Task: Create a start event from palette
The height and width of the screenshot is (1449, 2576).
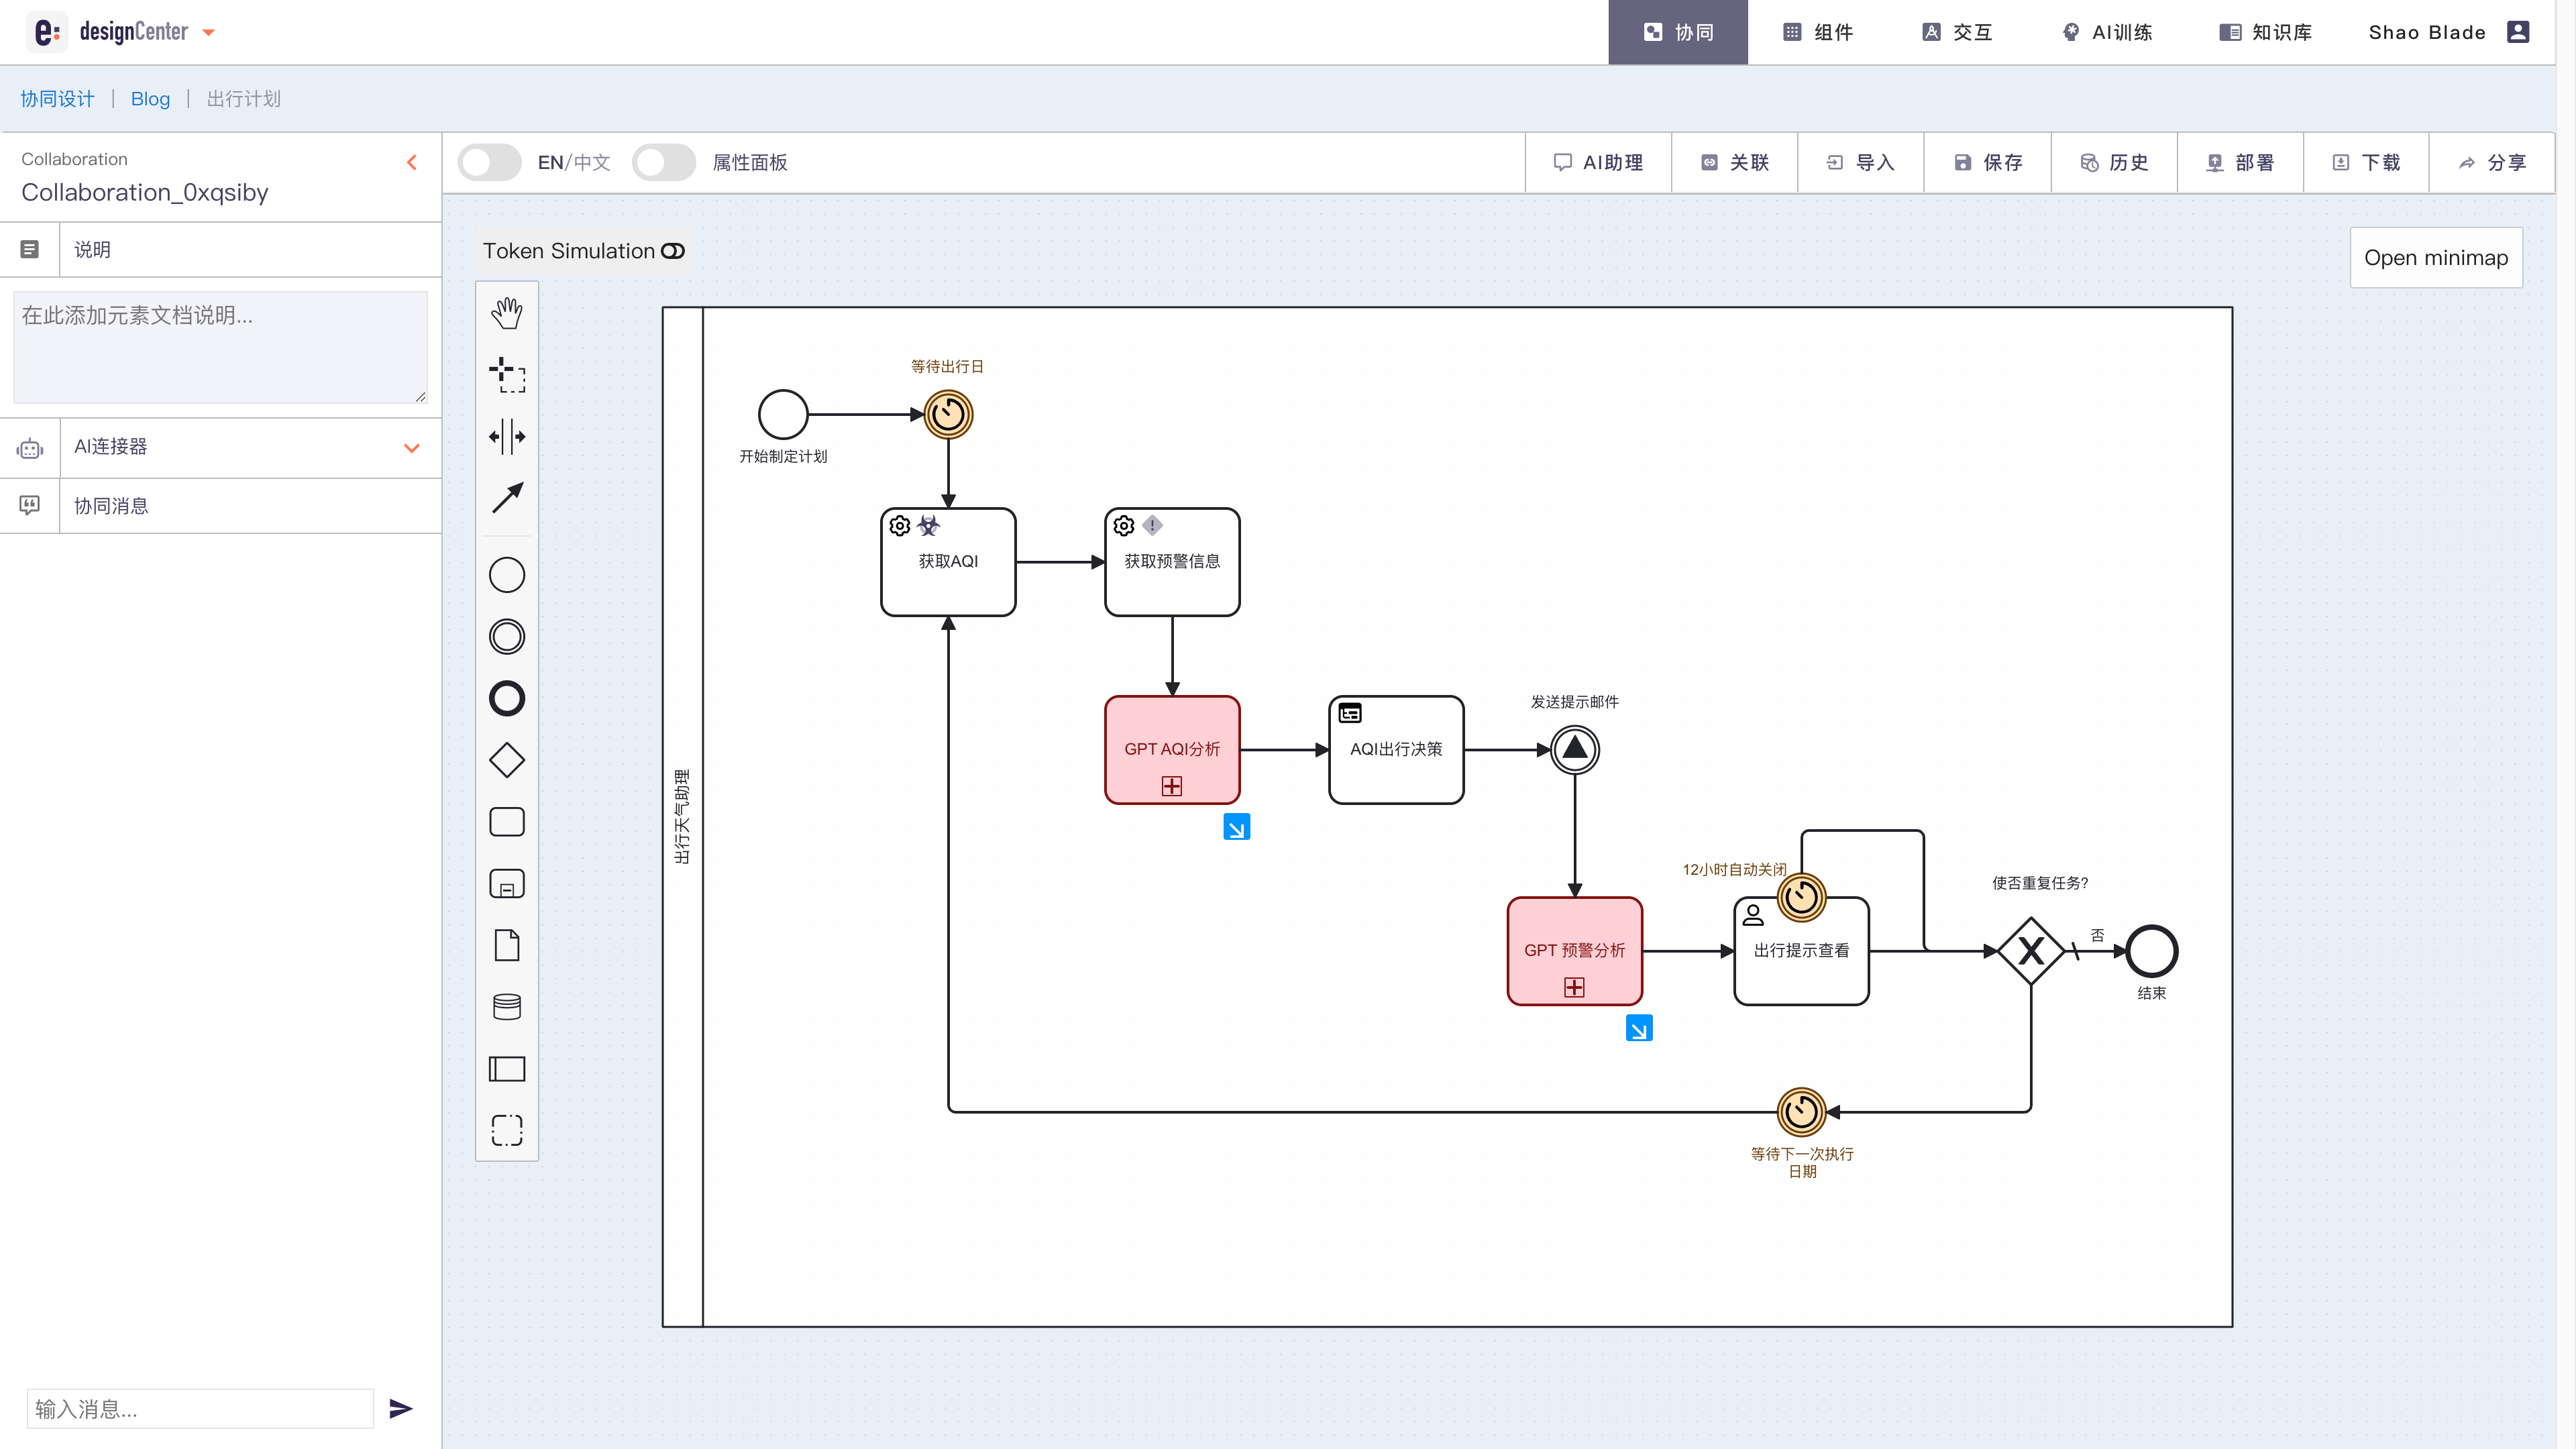Action: (x=507, y=575)
